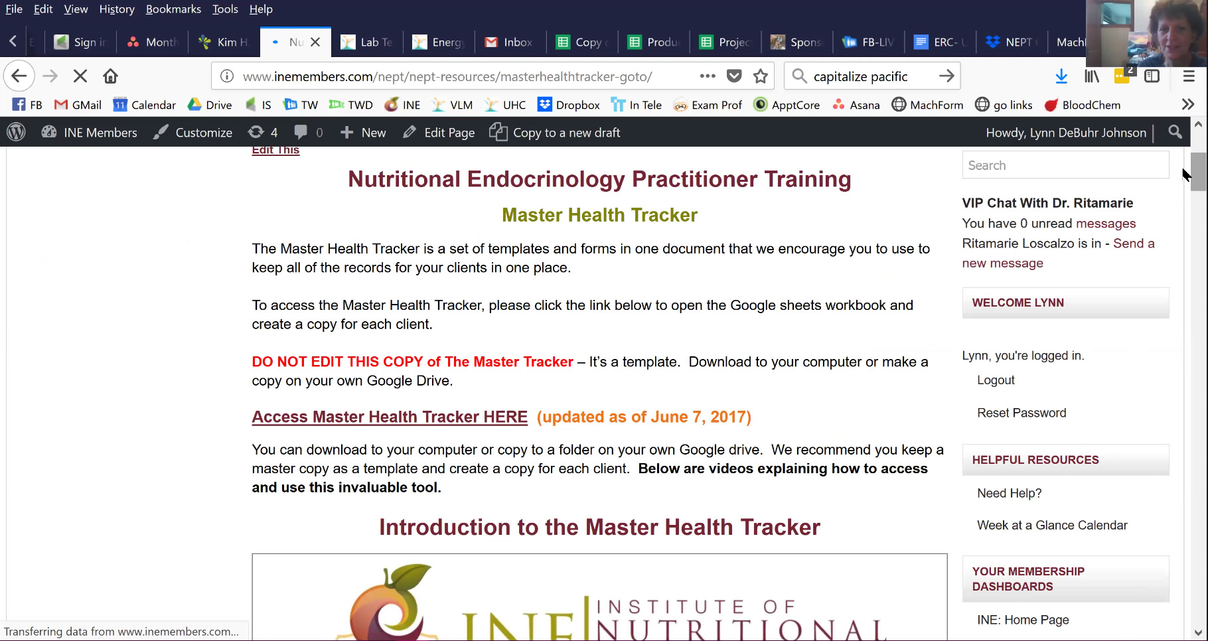The height and width of the screenshot is (641, 1208).
Task: Stop page loading with X button
Action: click(80, 76)
